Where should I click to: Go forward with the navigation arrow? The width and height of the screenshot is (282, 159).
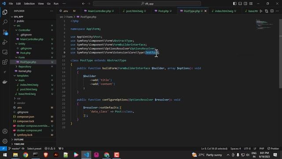click(x=89, y=4)
